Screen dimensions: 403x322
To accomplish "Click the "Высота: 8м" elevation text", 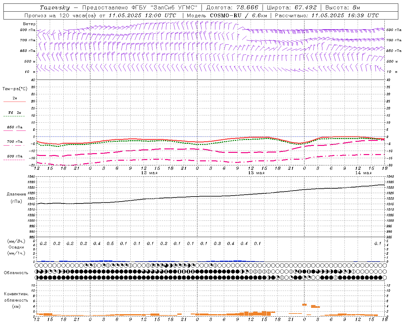I will click(343, 8).
